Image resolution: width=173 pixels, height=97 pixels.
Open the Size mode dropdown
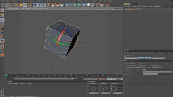tap(106, 93)
